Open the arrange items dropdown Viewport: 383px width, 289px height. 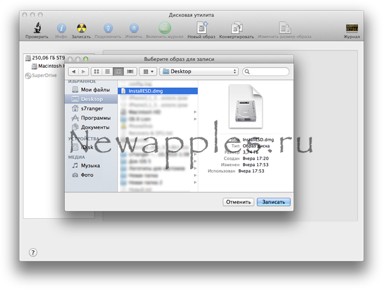(x=148, y=71)
